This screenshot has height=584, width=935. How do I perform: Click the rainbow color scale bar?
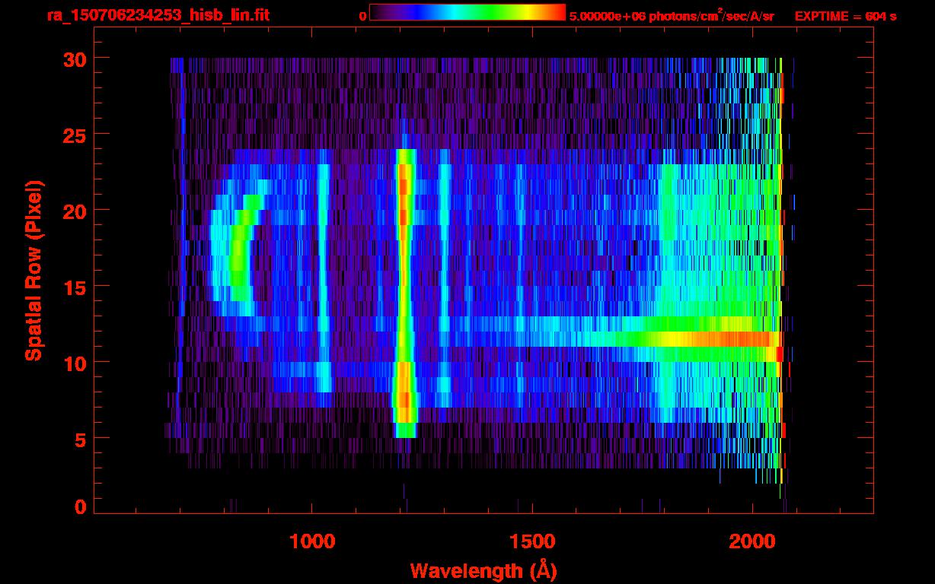[467, 12]
